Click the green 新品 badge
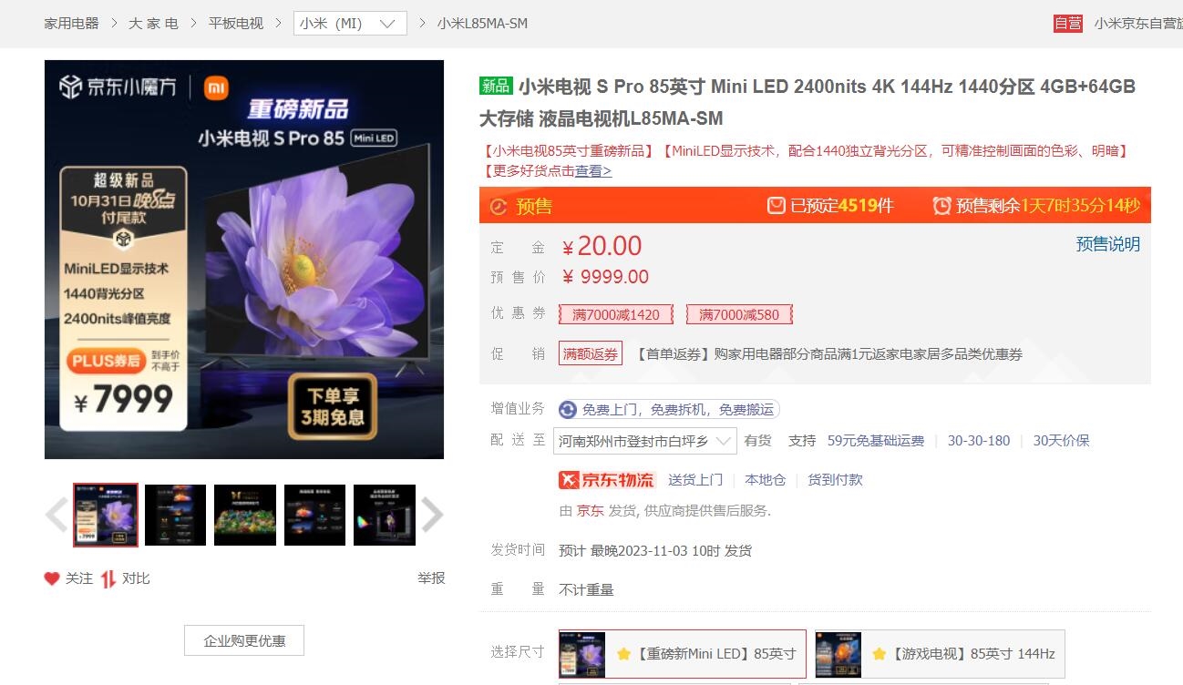The width and height of the screenshot is (1183, 685). (x=496, y=87)
